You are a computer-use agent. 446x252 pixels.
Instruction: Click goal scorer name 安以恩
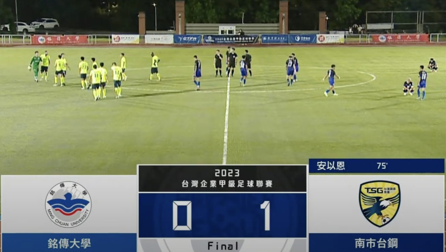(331, 166)
